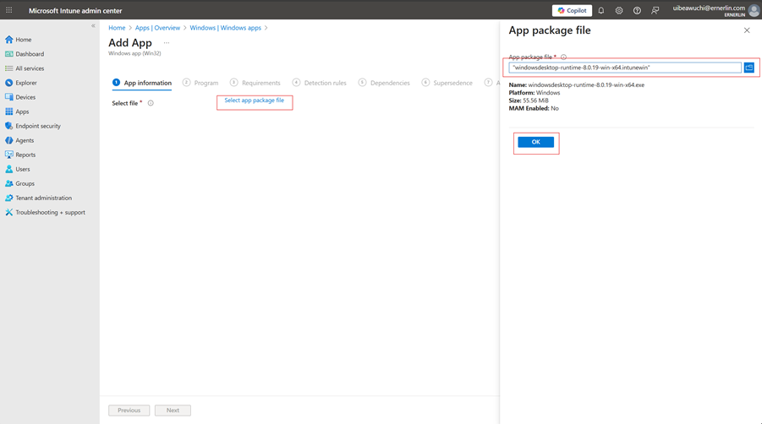This screenshot has height=424, width=762.
Task: Click the Previous button
Action: (x=129, y=410)
